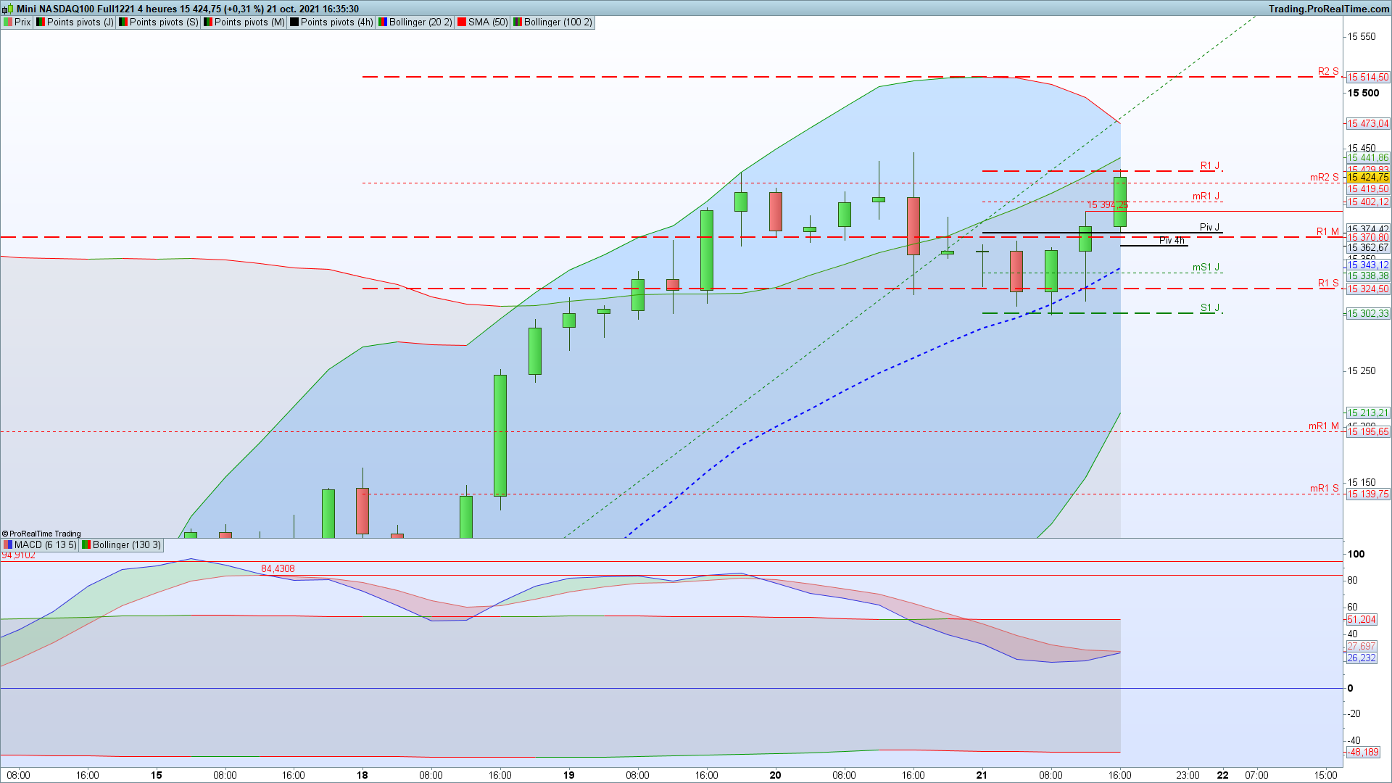Click the Points pivots (J) color icon
1392x783 pixels.
(41, 22)
